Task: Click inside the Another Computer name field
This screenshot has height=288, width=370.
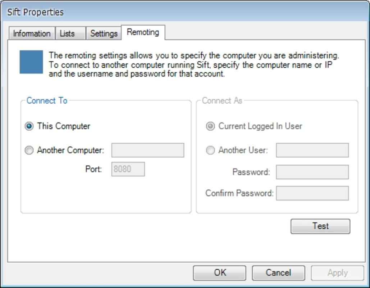Action: tap(147, 150)
